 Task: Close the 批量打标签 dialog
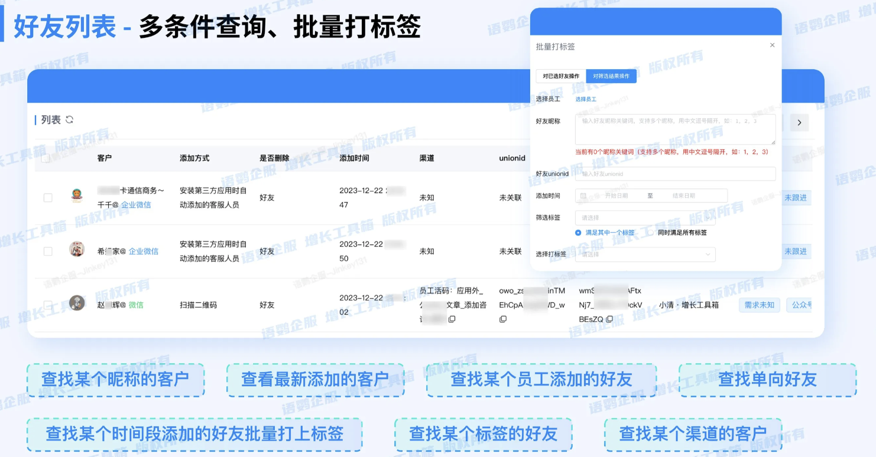click(772, 45)
